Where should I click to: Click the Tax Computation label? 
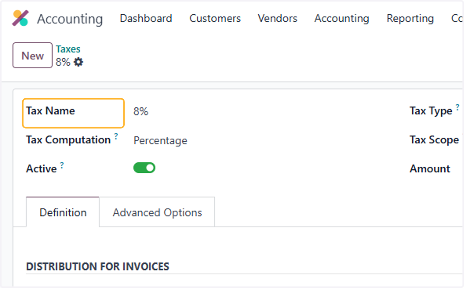coord(68,140)
